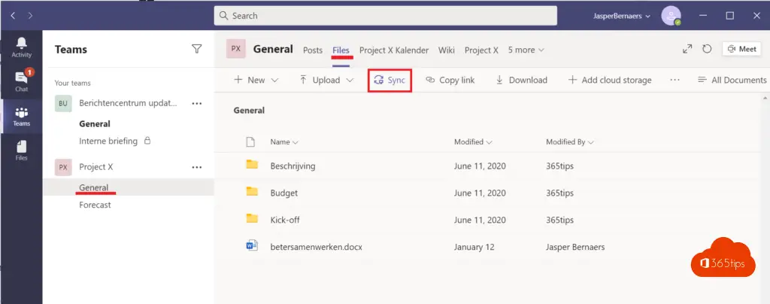Go back with the left arrow
Image resolution: width=770 pixels, height=304 pixels.
[x=13, y=16]
